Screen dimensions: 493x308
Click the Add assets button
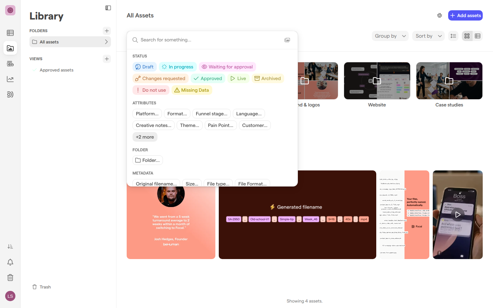(465, 15)
